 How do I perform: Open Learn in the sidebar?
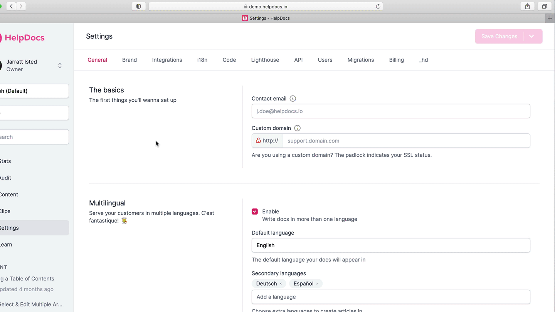click(x=34, y=245)
